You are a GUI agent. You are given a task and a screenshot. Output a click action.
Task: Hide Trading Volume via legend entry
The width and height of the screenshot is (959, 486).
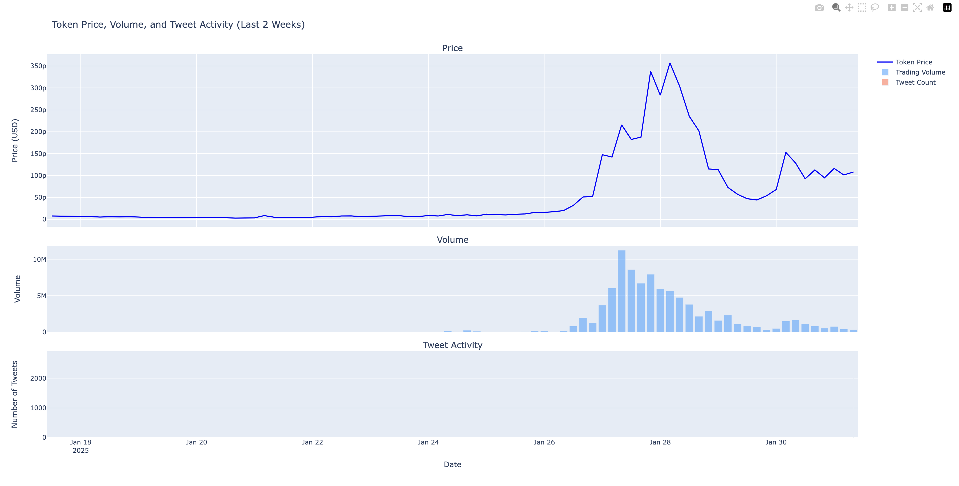click(920, 72)
